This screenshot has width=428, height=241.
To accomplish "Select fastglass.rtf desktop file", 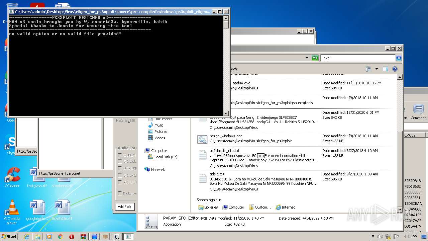I will click(x=37, y=178).
